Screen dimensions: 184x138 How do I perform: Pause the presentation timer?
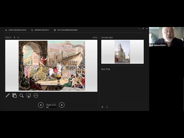click(x=15, y=37)
